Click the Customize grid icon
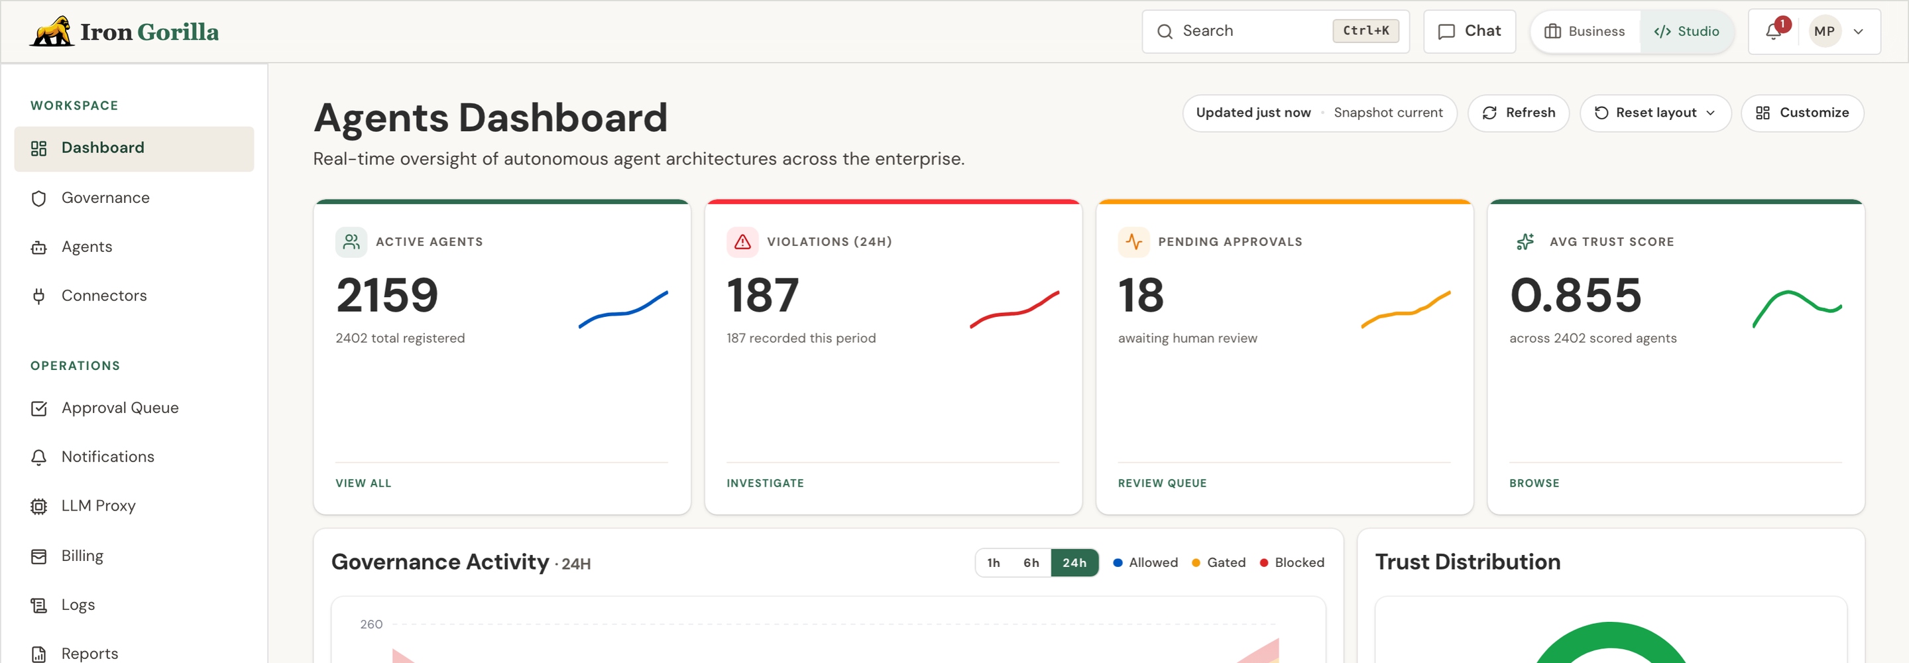 coord(1763,113)
